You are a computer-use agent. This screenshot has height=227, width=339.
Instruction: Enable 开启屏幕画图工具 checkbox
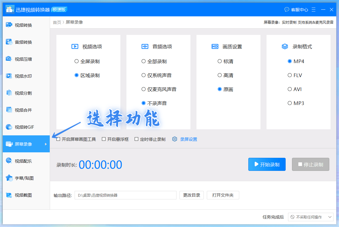point(58,139)
